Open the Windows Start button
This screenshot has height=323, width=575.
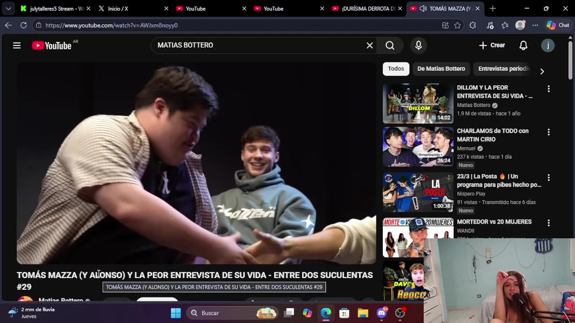point(176,313)
